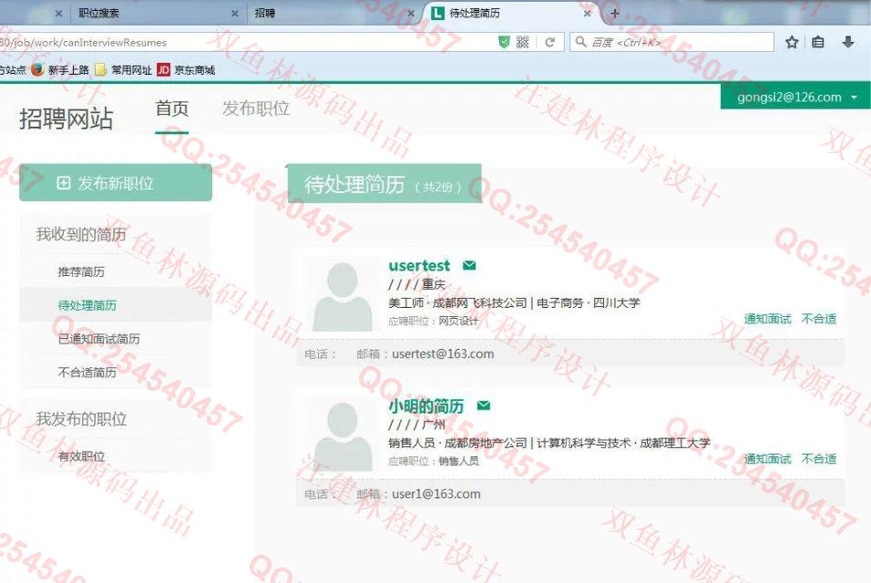This screenshot has height=583, width=871.
Task: Click 通知面试 for 小明的简历
Action: tap(767, 458)
